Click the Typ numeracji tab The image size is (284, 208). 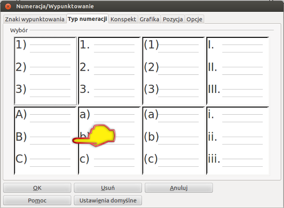(x=88, y=19)
